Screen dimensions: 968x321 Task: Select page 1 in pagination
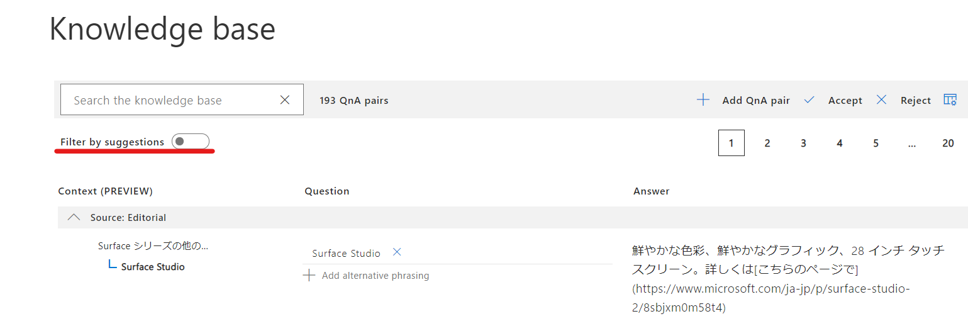(731, 143)
